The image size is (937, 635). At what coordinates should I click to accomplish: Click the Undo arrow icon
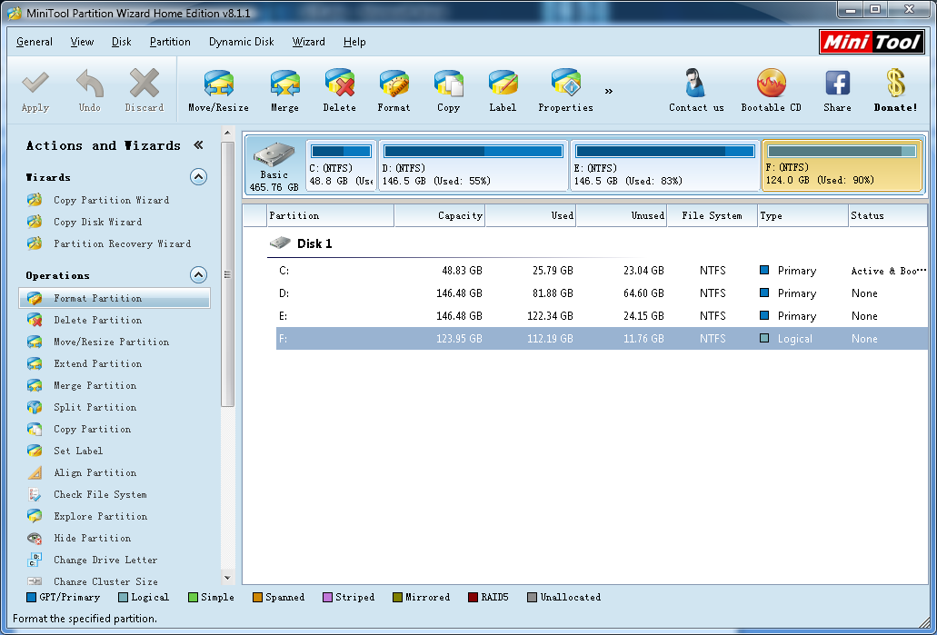pos(90,83)
